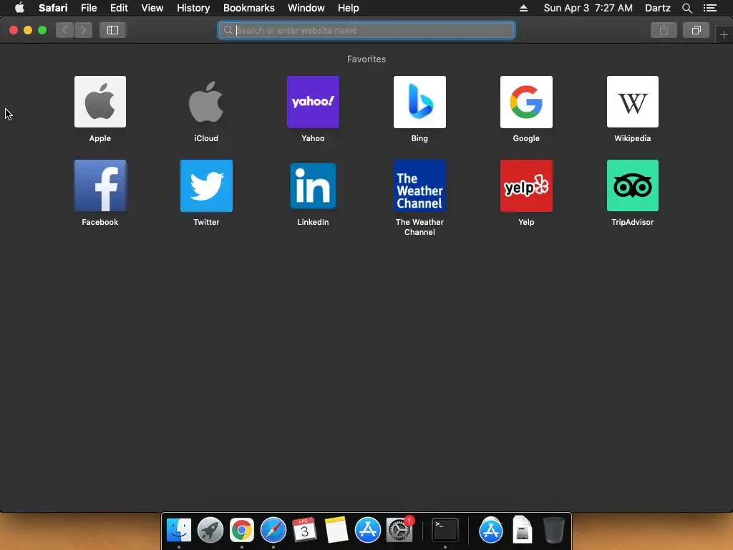Open Spotlight search in menu bar
Image resolution: width=733 pixels, height=550 pixels.
(686, 8)
